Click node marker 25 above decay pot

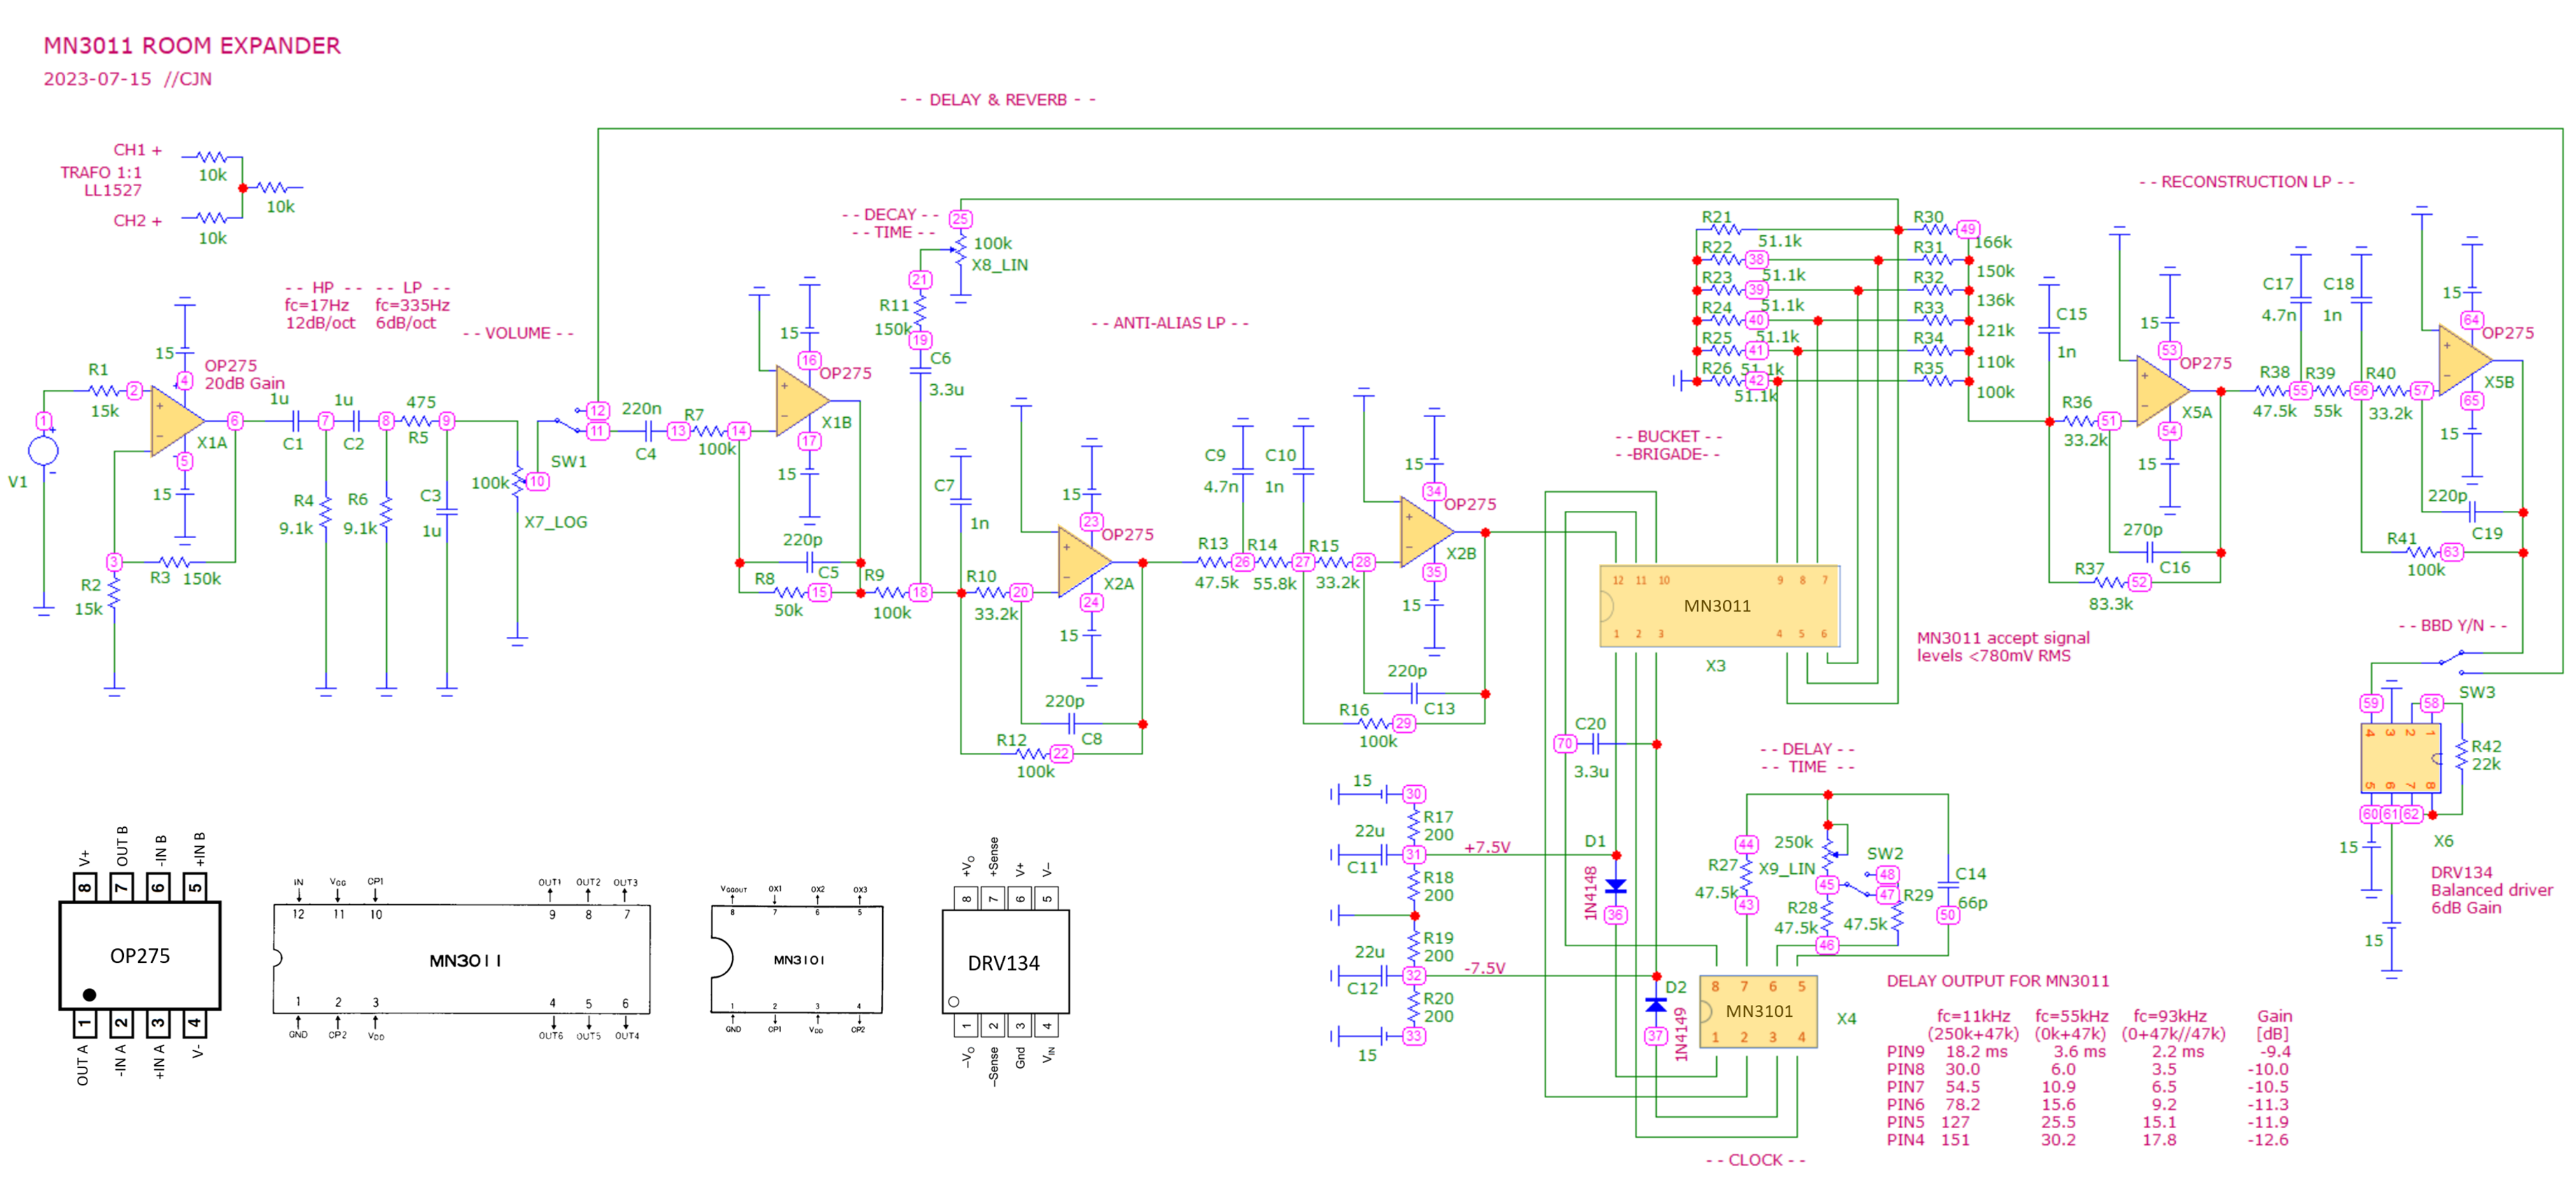[960, 219]
